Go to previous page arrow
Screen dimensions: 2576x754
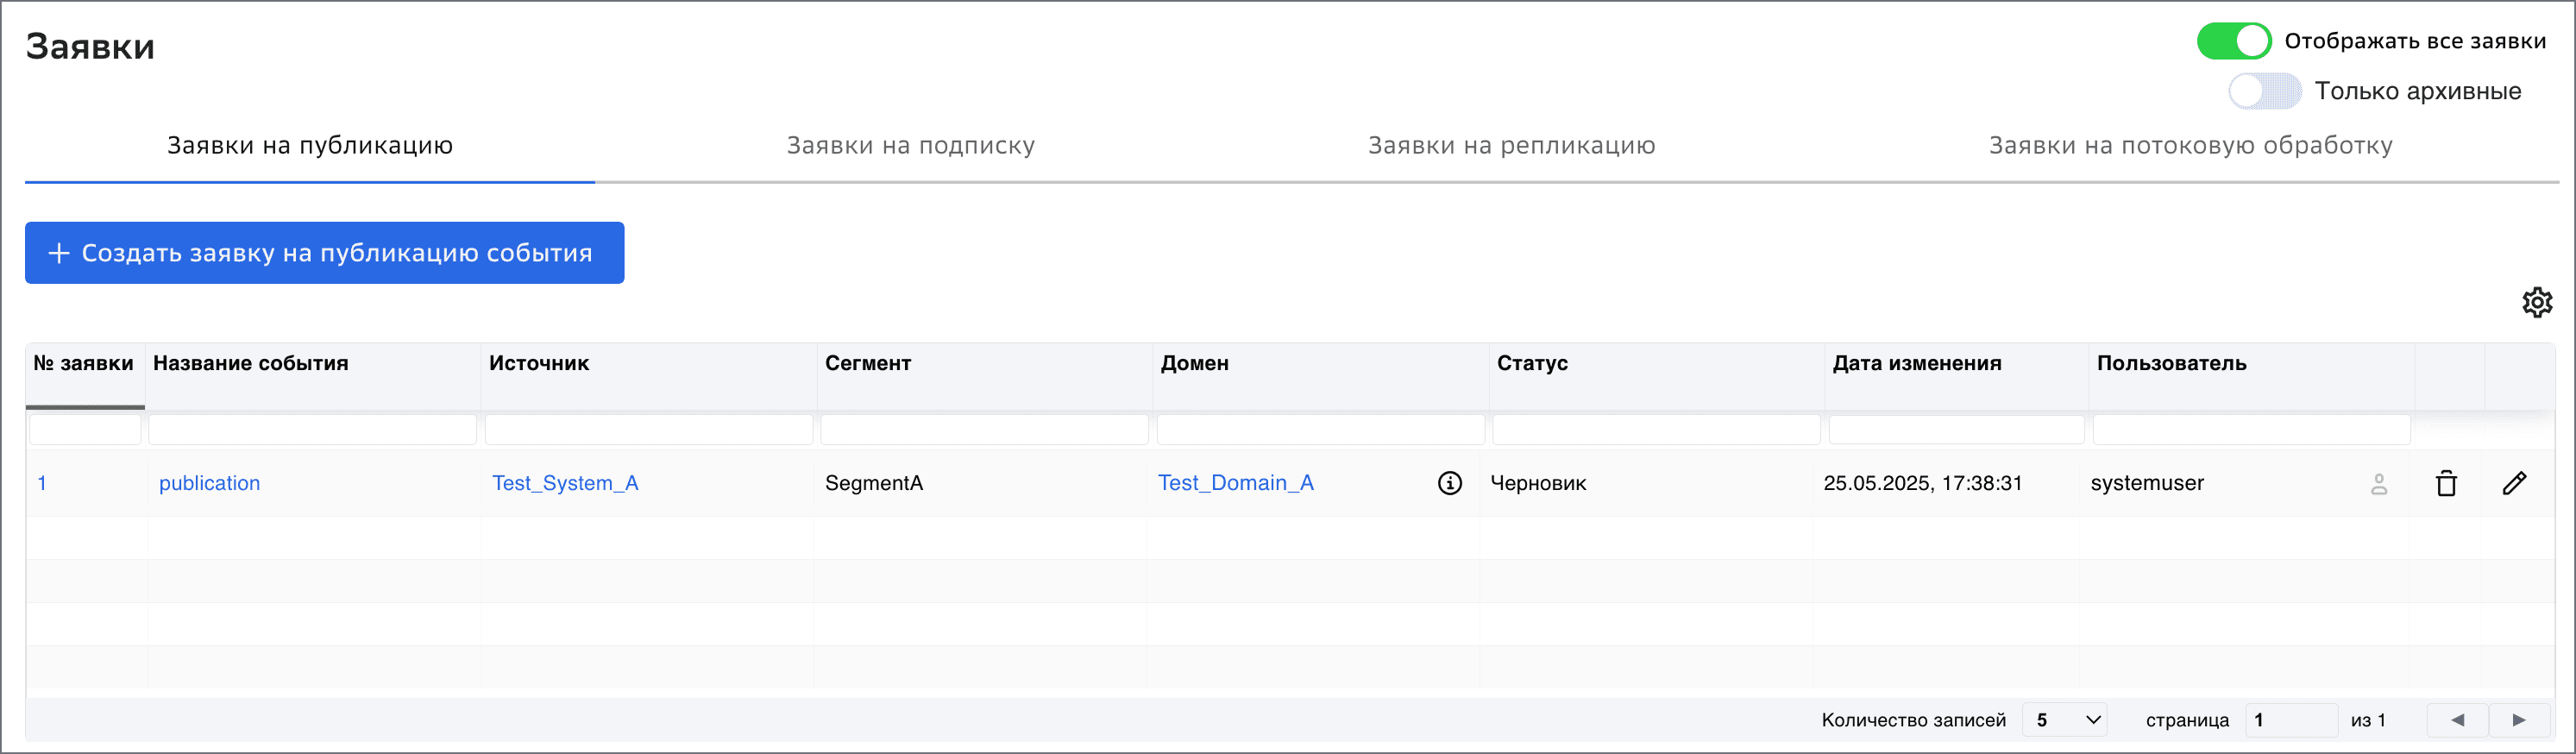(x=2457, y=719)
